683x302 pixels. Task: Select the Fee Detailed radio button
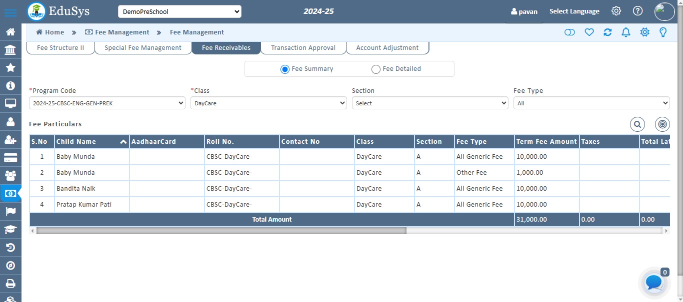coord(376,69)
